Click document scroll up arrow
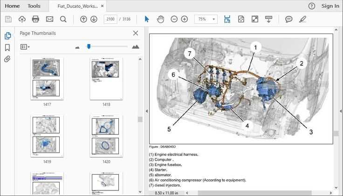This screenshot has height=196, width=343. [x=336, y=30]
